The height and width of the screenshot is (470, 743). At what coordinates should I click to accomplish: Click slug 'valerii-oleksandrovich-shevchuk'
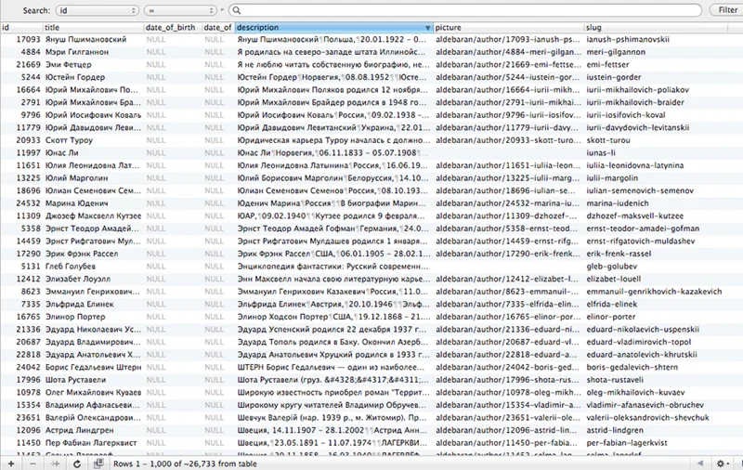pos(647,417)
